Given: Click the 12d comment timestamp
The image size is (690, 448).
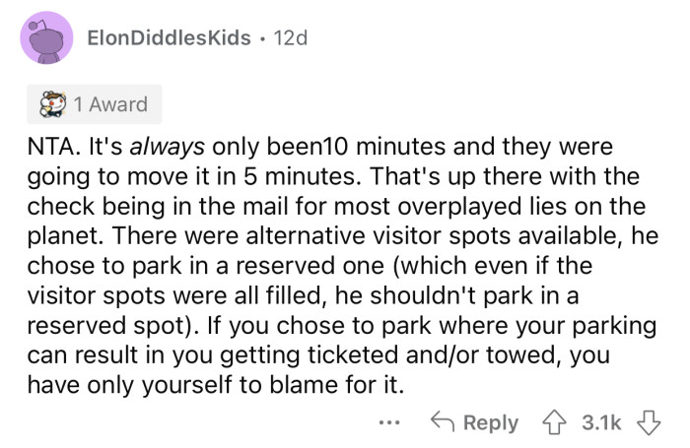Looking at the screenshot, I should tap(289, 40).
